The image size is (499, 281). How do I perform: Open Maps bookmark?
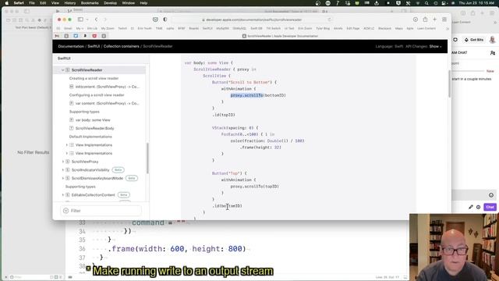398,28
